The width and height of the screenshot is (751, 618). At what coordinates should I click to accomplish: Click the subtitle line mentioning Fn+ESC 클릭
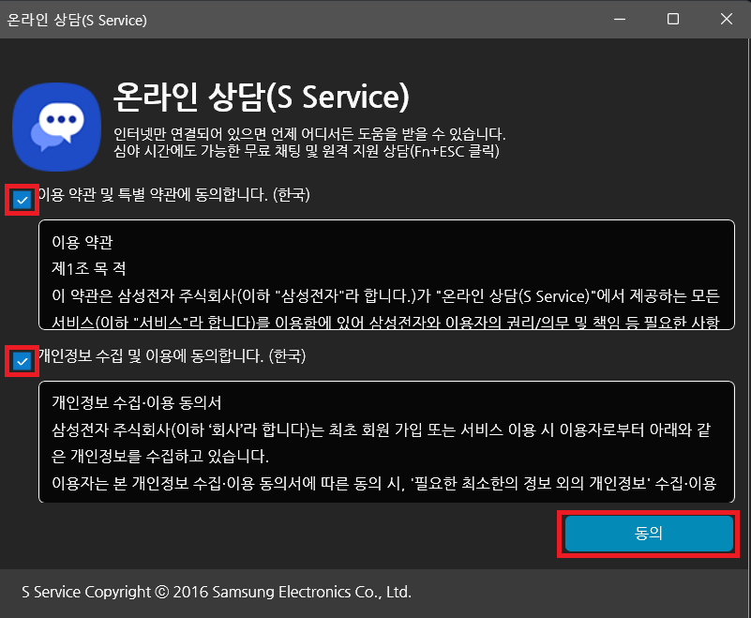[x=307, y=151]
